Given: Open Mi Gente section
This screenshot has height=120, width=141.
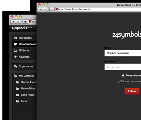Looking at the screenshot, I should point(24,50).
